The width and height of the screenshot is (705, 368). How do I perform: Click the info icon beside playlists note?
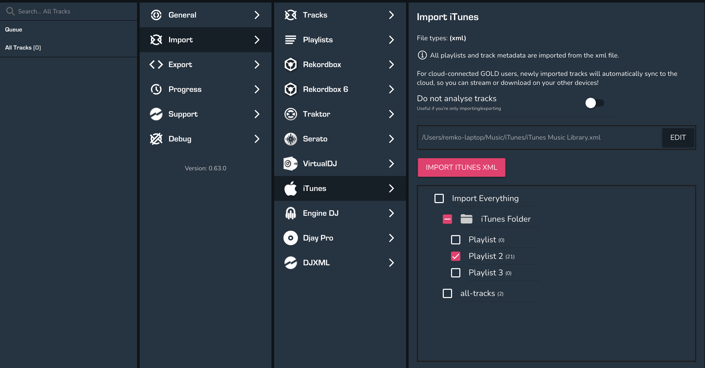click(x=422, y=55)
